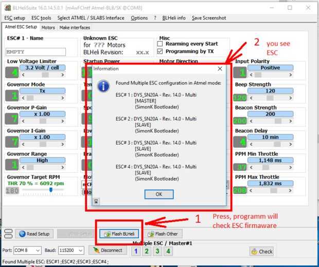
Task: Click the PPM Max Throttle scrollbar thumb
Action: pyautogui.click(x=274, y=191)
